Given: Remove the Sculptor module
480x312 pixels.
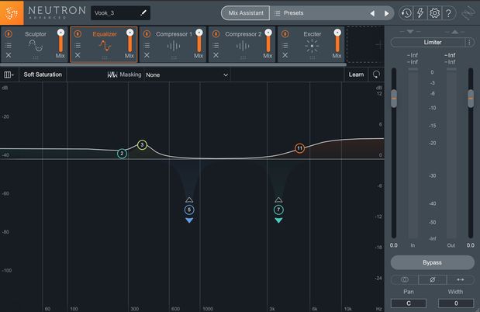Looking at the screenshot, I should [x=9, y=55].
